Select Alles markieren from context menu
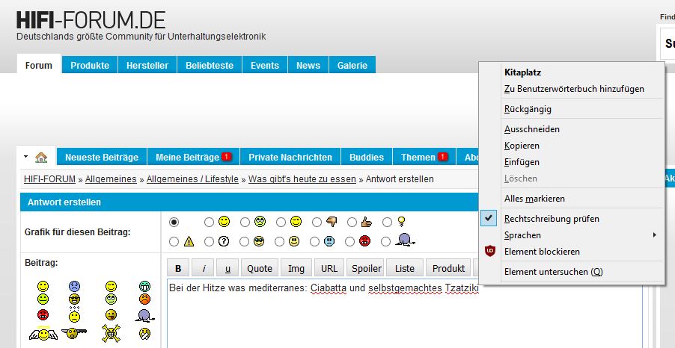Viewport: 675px width, 348px height. [x=534, y=199]
